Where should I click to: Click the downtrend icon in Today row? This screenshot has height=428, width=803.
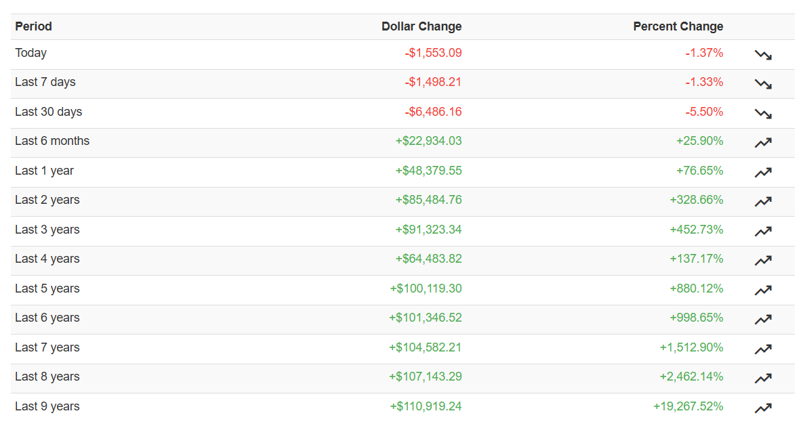(x=763, y=55)
